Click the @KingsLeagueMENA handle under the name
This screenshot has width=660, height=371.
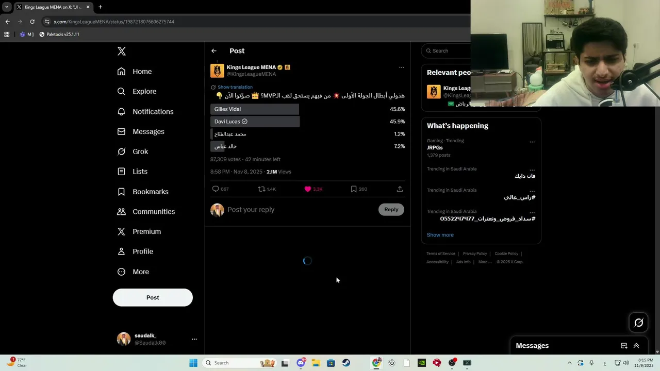coord(251,74)
